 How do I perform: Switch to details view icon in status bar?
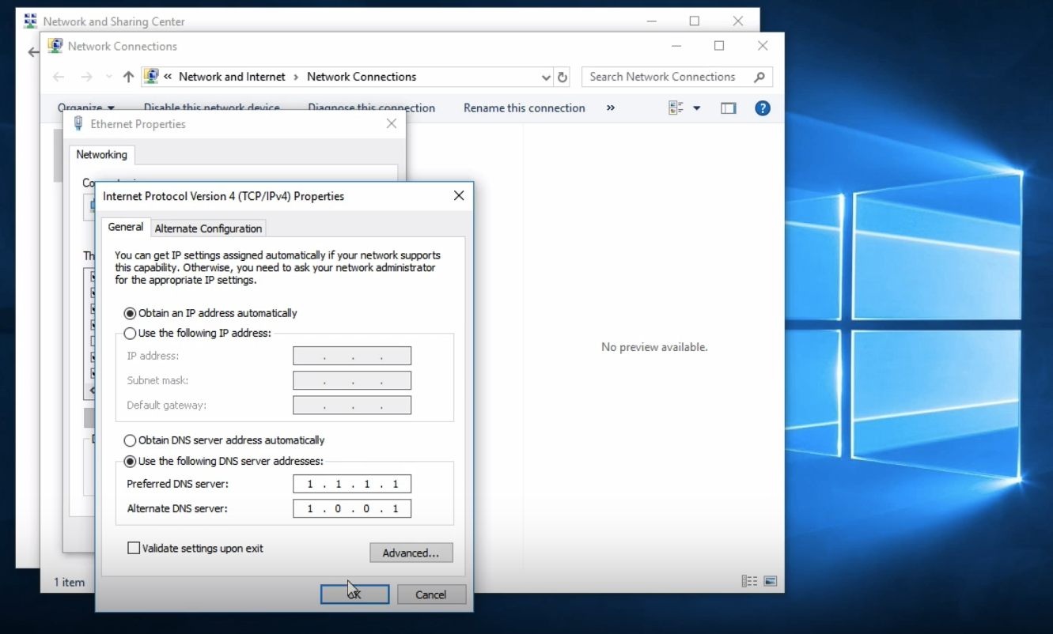click(748, 581)
